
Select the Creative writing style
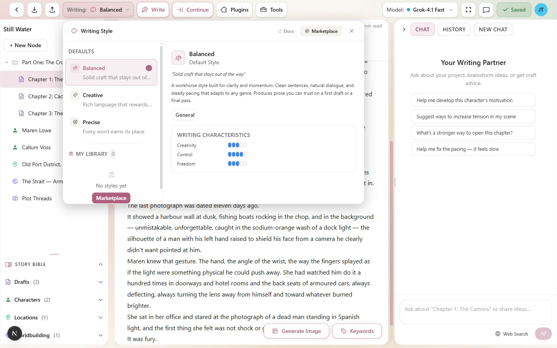[111, 99]
